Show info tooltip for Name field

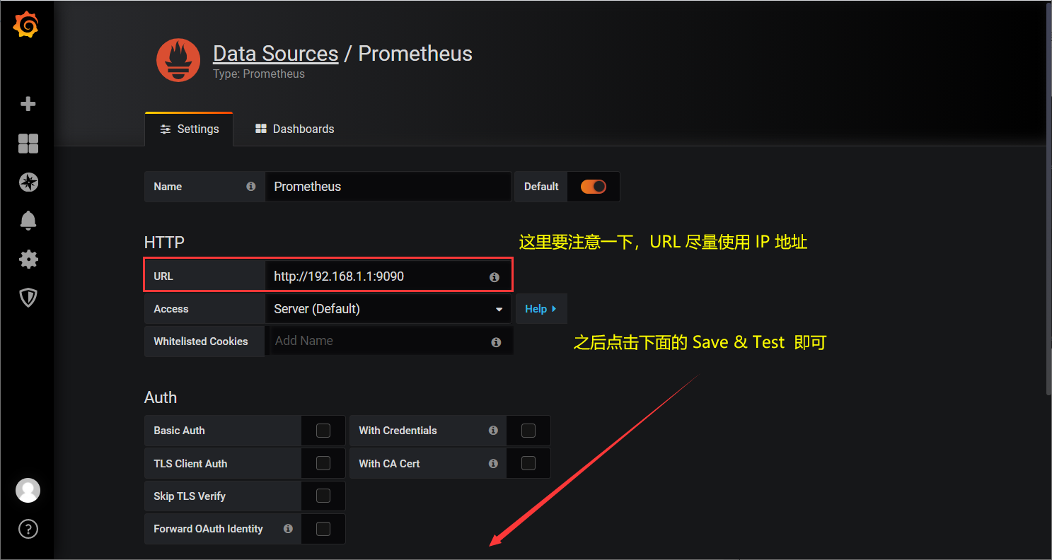pos(250,187)
